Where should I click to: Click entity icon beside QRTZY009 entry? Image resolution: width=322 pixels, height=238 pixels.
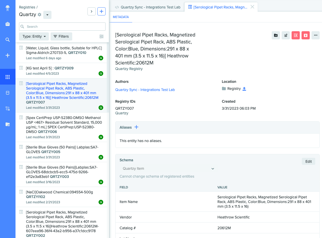[21, 68]
